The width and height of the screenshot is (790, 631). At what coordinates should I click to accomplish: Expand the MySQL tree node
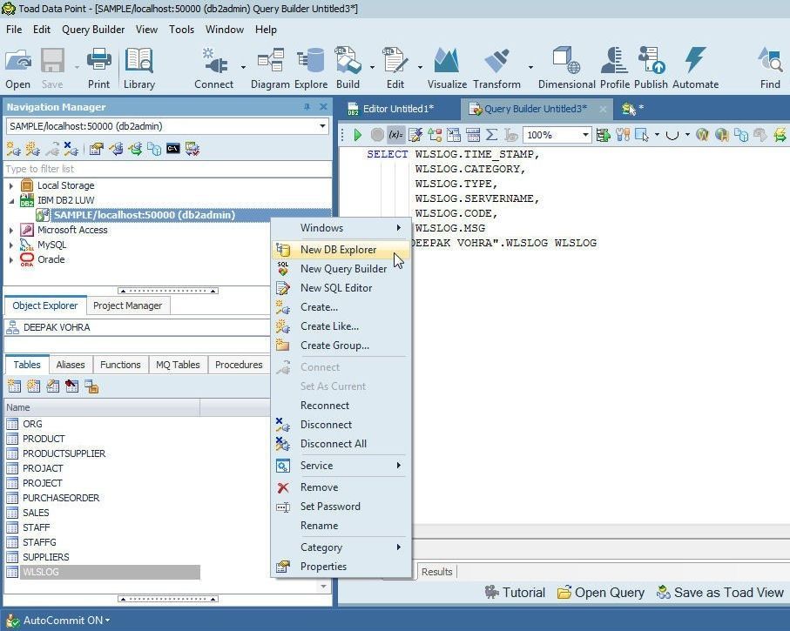tap(11, 245)
